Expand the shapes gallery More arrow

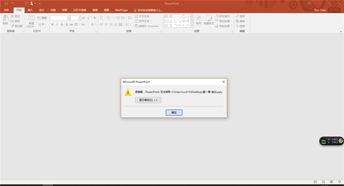[x=192, y=25]
